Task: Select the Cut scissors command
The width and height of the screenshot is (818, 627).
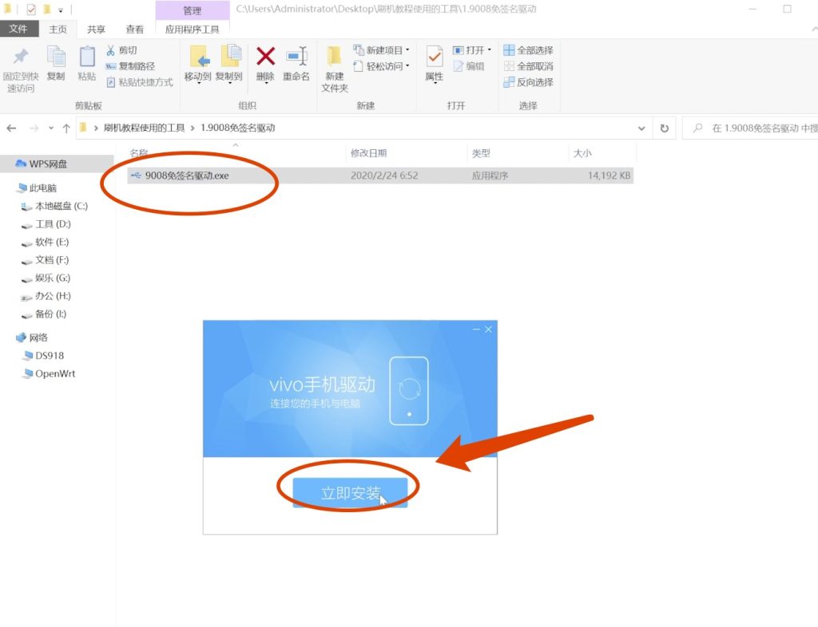Action: [121, 50]
